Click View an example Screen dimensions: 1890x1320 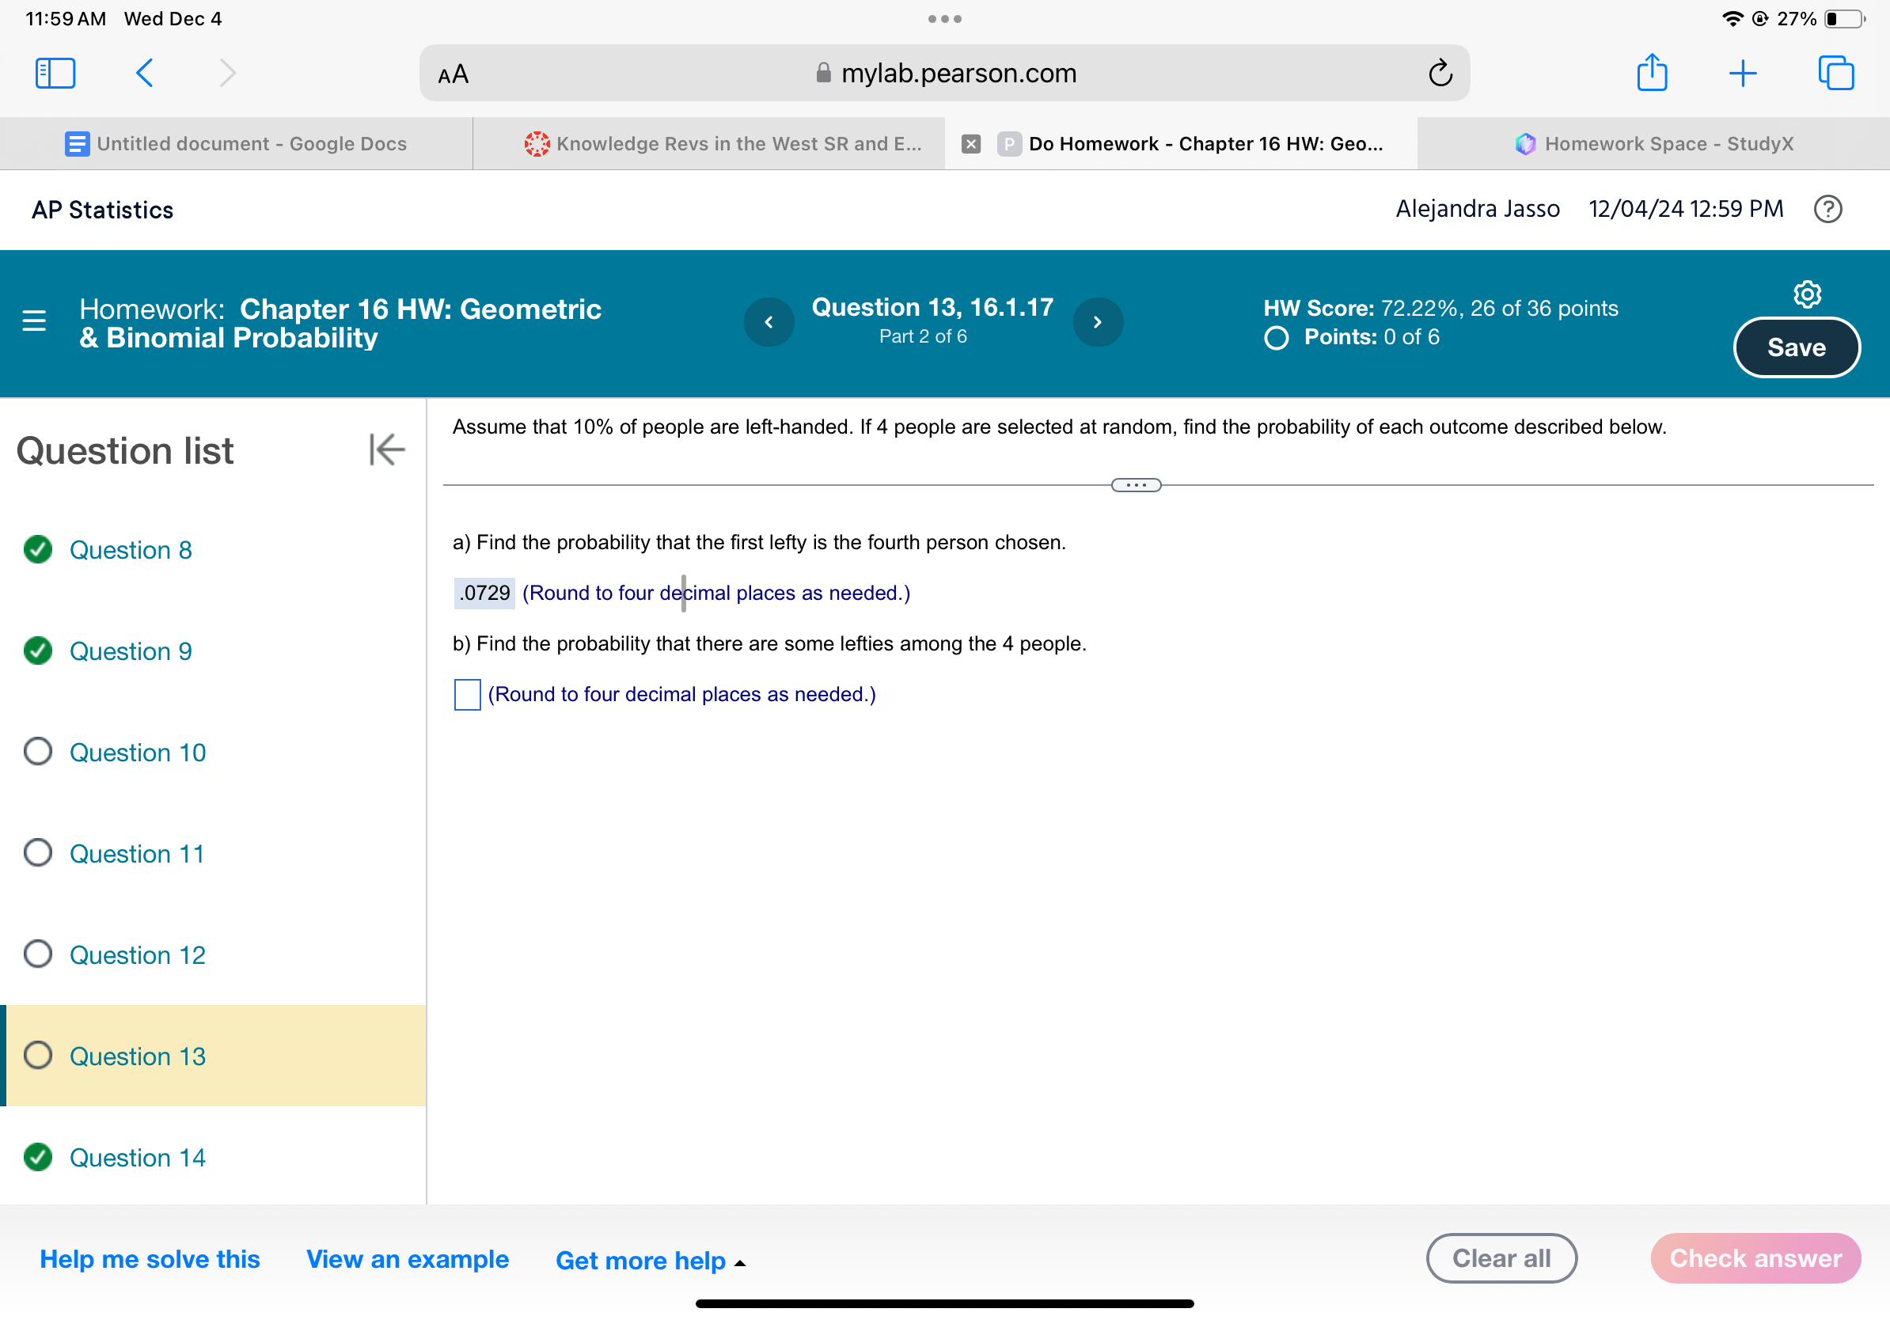408,1258
